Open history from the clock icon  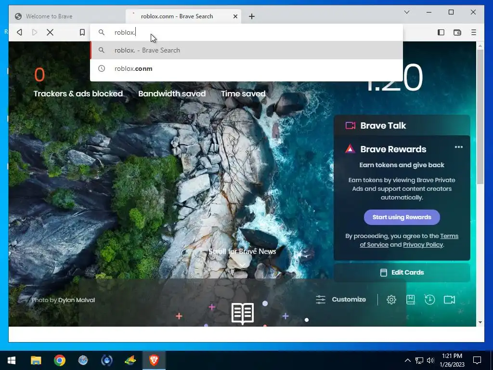pos(429,300)
